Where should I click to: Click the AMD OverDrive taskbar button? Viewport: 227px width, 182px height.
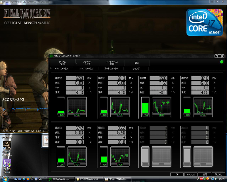point(61,179)
